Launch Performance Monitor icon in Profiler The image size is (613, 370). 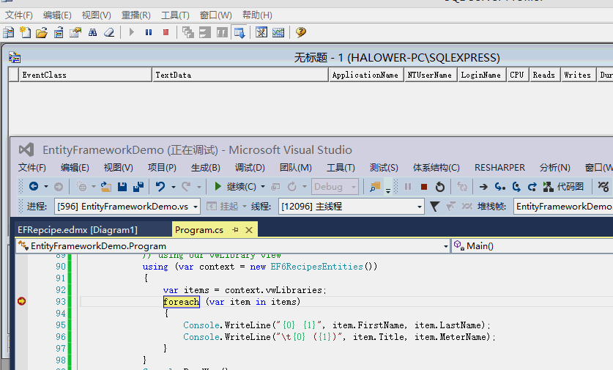pos(278,32)
